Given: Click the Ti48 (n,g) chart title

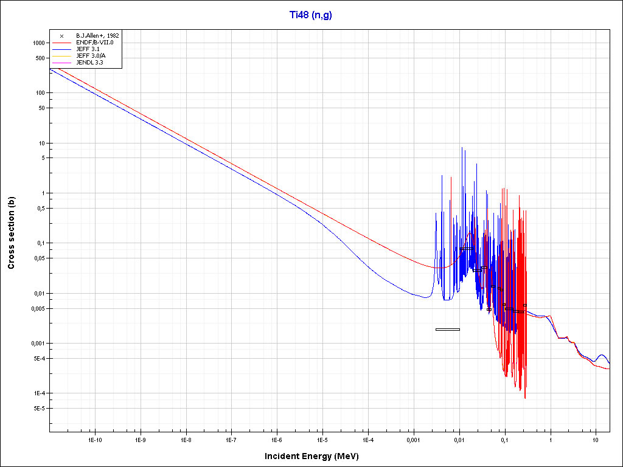Looking at the screenshot, I should (x=310, y=15).
